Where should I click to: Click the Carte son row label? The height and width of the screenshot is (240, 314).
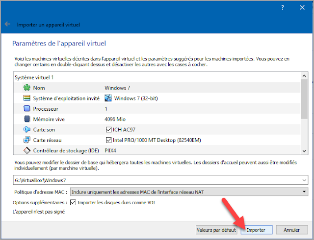[44, 130]
